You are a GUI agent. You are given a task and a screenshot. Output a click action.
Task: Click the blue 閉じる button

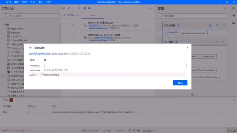tap(180, 83)
